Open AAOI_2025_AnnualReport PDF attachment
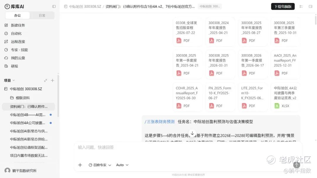317x178 pixels. pyautogui.click(x=286, y=64)
